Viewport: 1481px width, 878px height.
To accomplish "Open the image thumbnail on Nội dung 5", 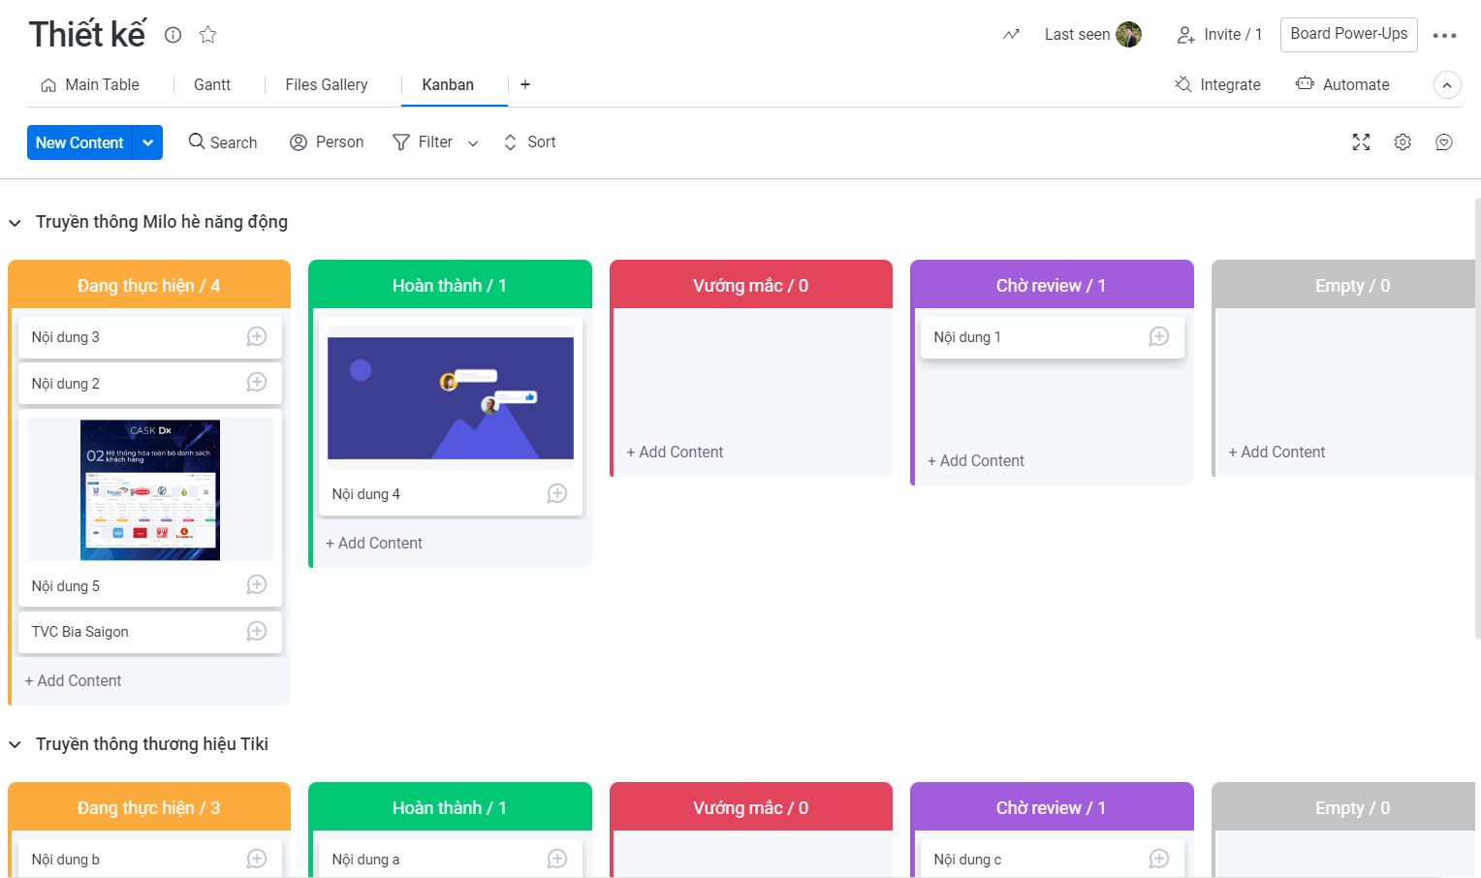I will pyautogui.click(x=149, y=488).
